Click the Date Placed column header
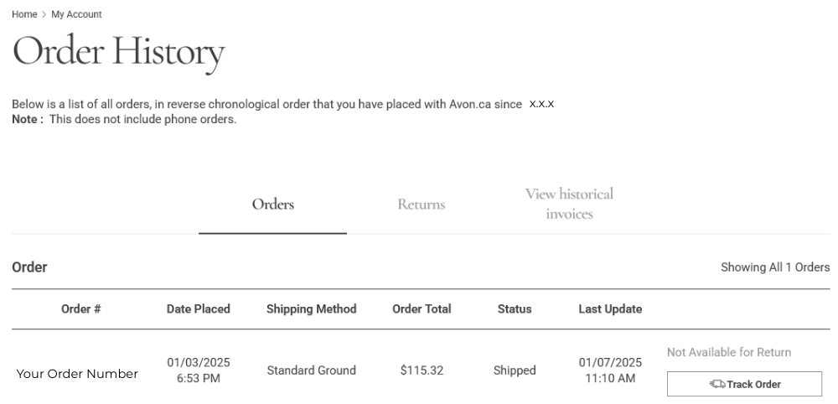 [x=199, y=309]
